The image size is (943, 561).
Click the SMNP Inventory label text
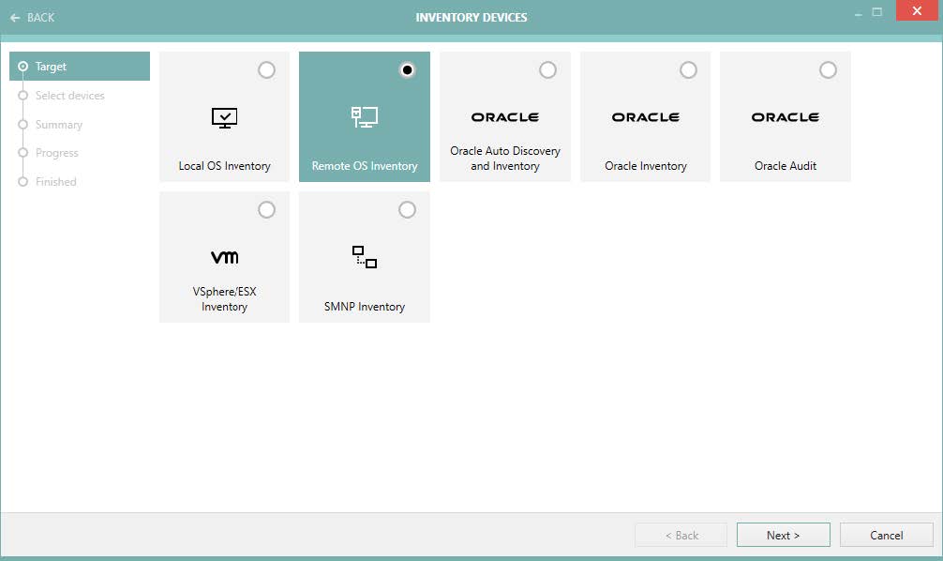(365, 307)
